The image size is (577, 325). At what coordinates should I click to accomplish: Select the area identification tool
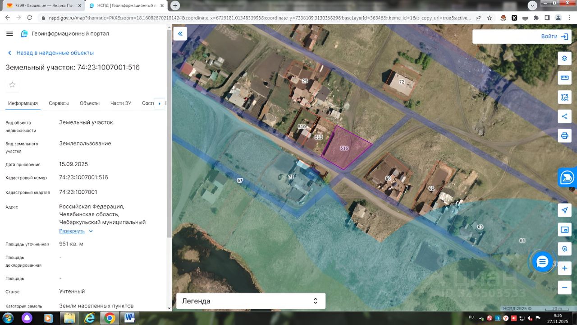point(564,97)
